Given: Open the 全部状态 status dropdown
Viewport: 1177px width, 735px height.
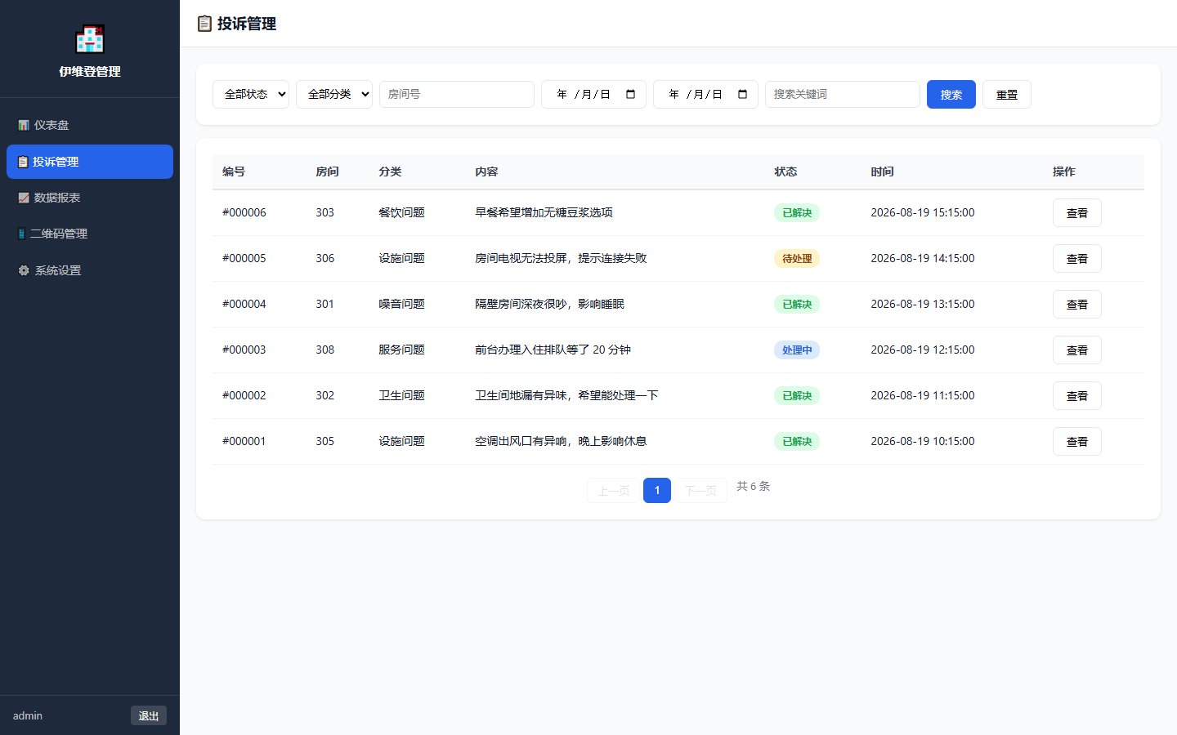Looking at the screenshot, I should [251, 94].
